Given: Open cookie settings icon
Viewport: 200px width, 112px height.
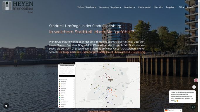Looking at the screenshot, I should coord(6,106).
